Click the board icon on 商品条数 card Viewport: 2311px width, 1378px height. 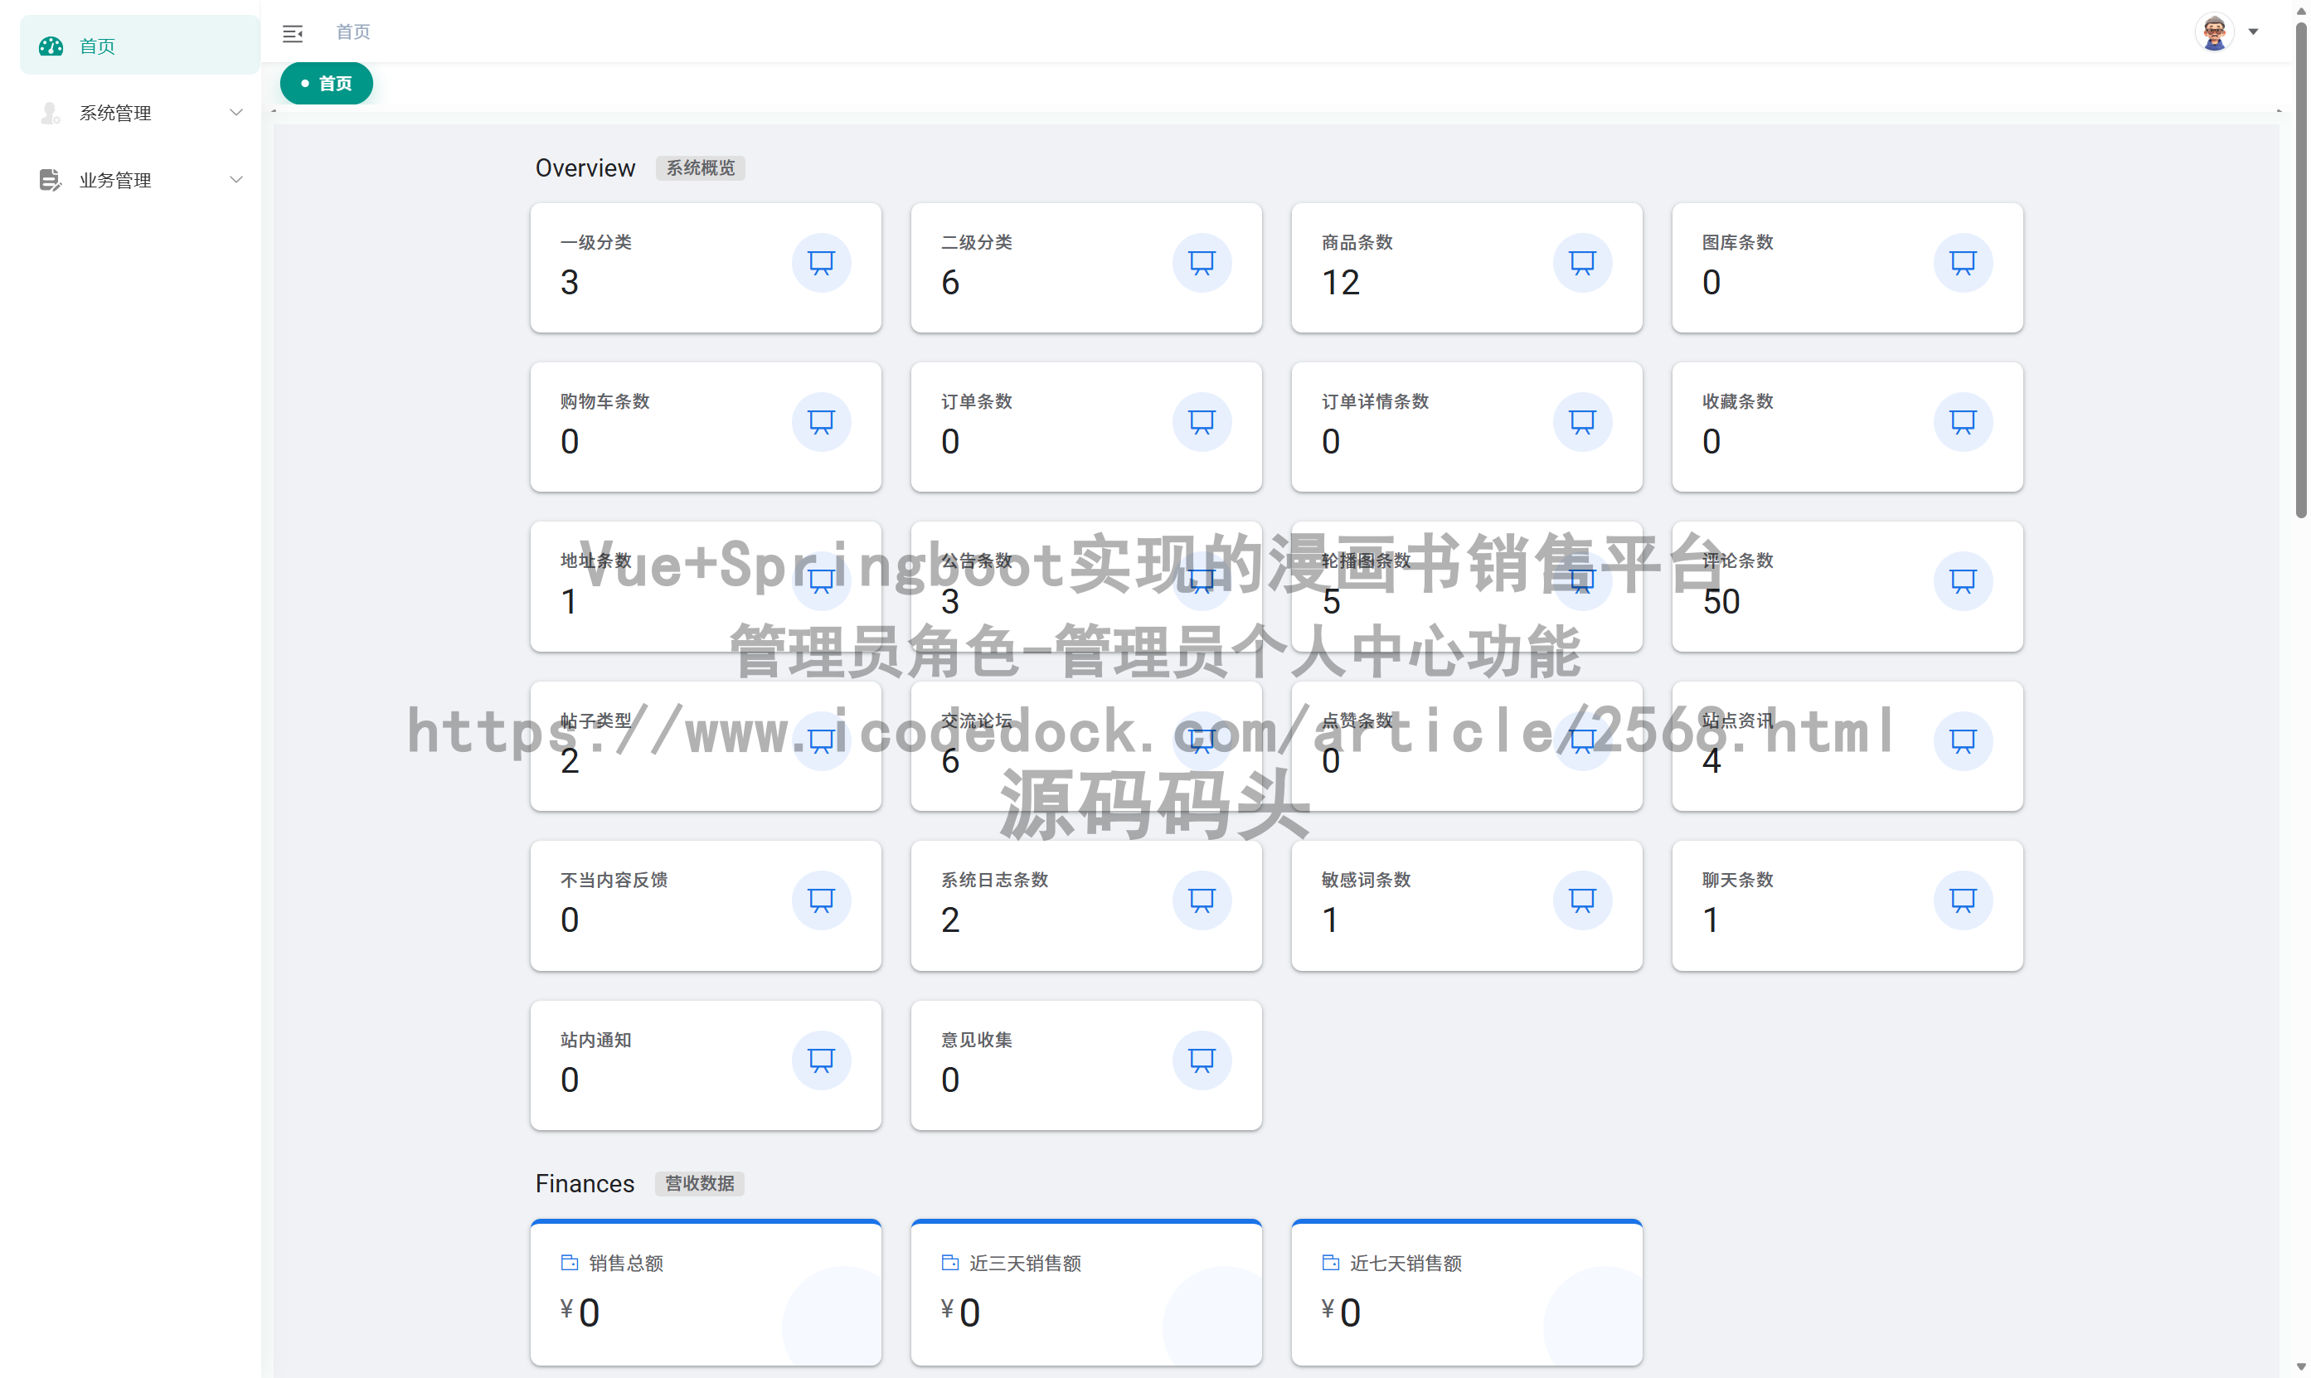tap(1582, 263)
